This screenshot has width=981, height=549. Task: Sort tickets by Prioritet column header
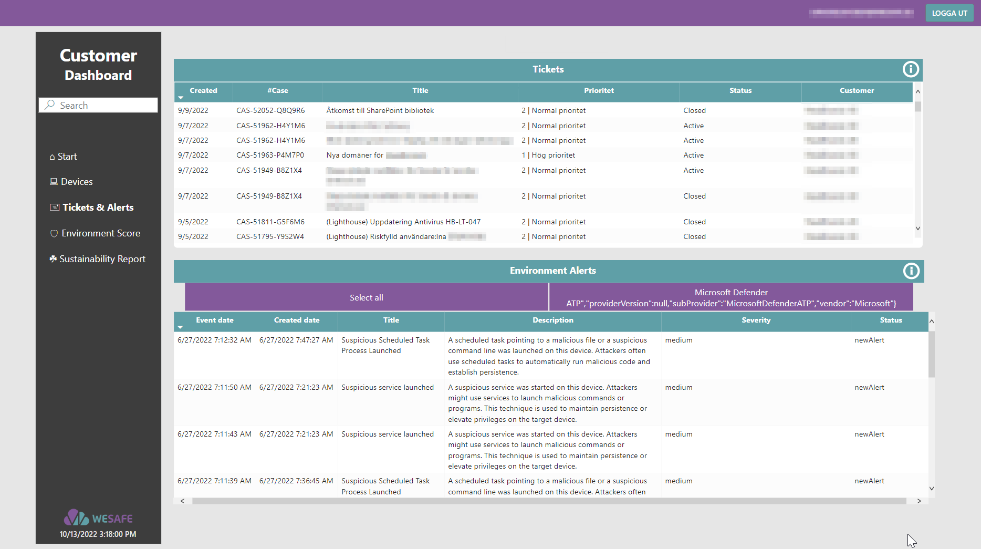pos(598,91)
